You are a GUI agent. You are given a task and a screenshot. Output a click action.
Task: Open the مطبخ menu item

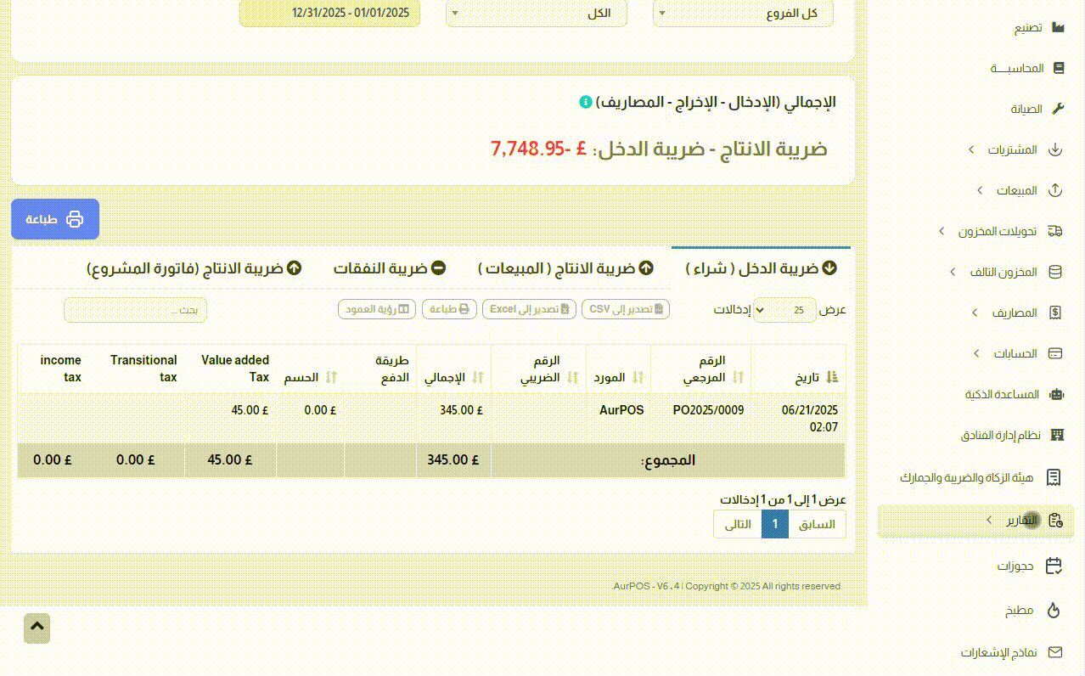(1019, 610)
